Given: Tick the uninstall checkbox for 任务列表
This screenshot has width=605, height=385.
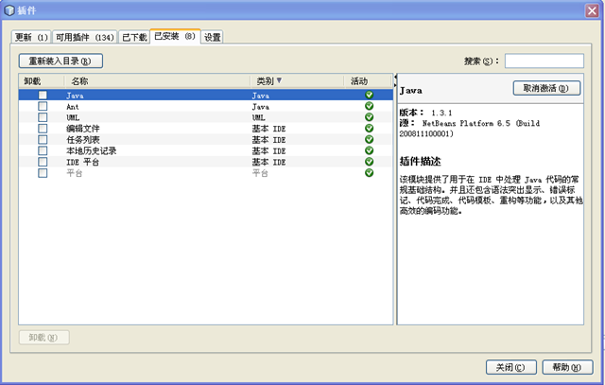Looking at the screenshot, I should coord(43,139).
